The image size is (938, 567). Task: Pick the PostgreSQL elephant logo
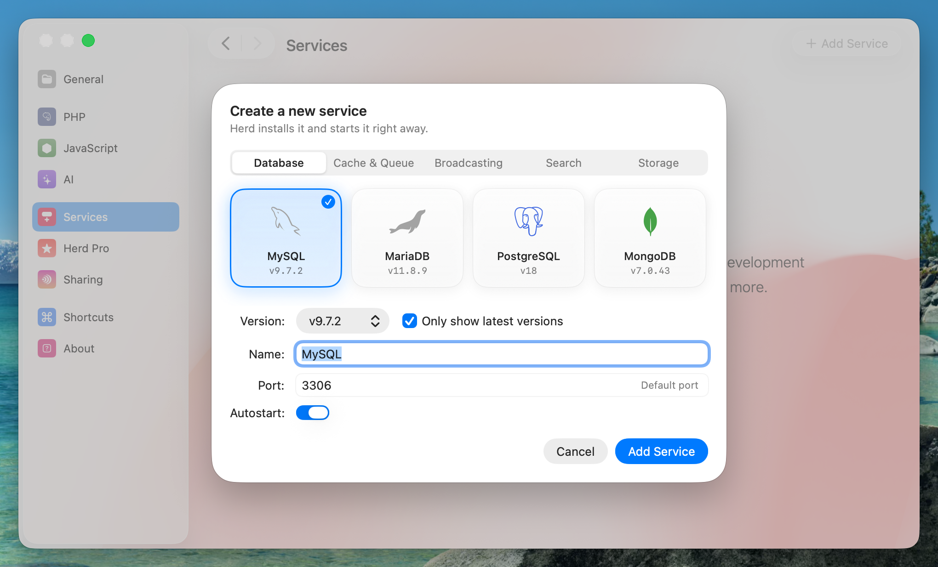click(x=529, y=221)
